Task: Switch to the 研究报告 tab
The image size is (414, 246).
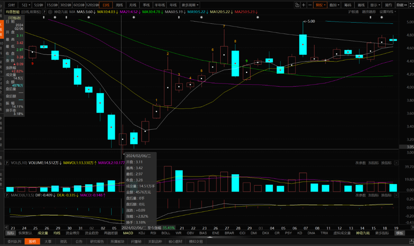Action: pyautogui.click(x=97, y=241)
